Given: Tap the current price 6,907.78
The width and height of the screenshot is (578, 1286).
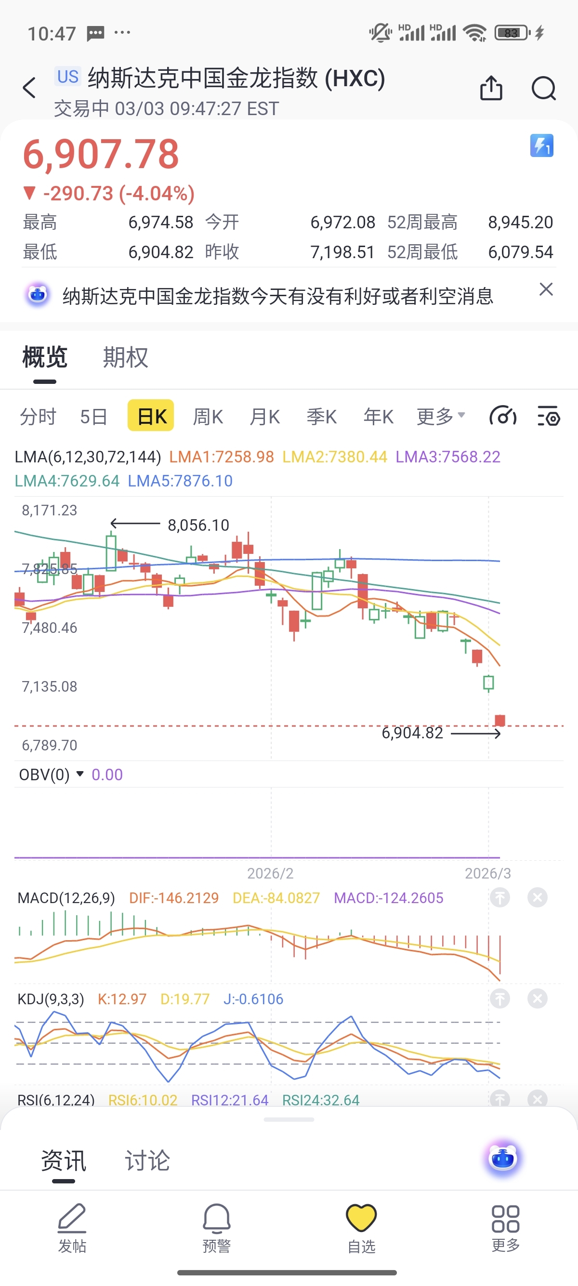Looking at the screenshot, I should tap(101, 154).
